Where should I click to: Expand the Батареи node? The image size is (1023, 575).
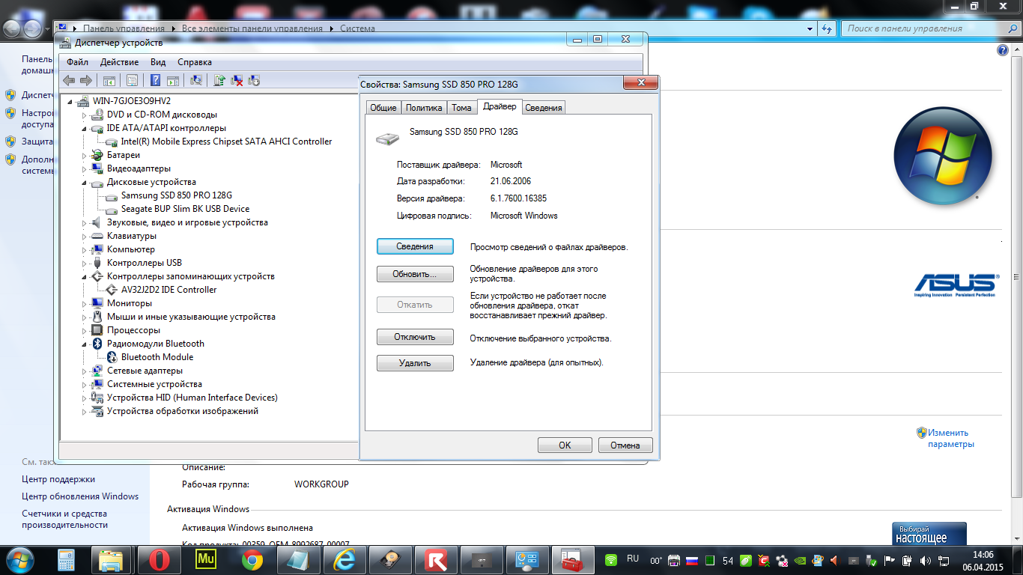85,155
